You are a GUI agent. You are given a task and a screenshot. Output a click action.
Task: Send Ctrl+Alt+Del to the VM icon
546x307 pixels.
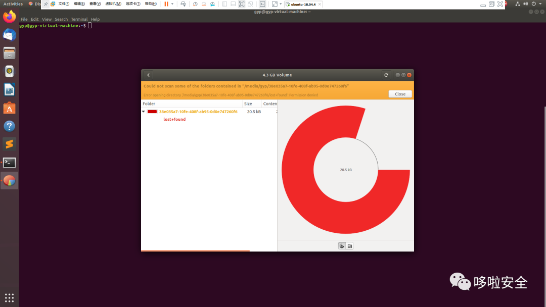tap(183, 4)
